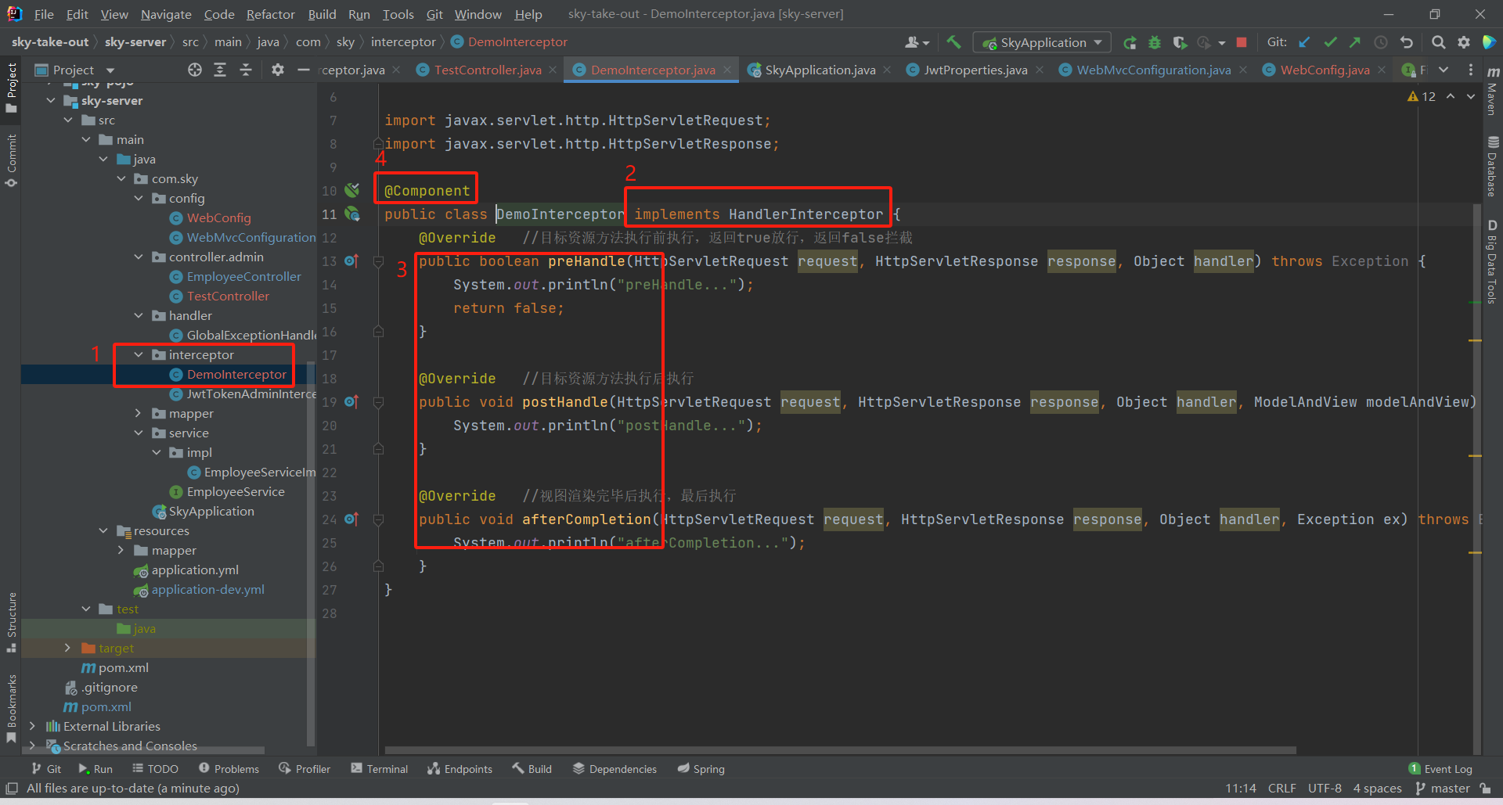Open the Terminal tool window button

380,769
